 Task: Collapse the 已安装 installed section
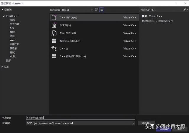coord(2,10)
